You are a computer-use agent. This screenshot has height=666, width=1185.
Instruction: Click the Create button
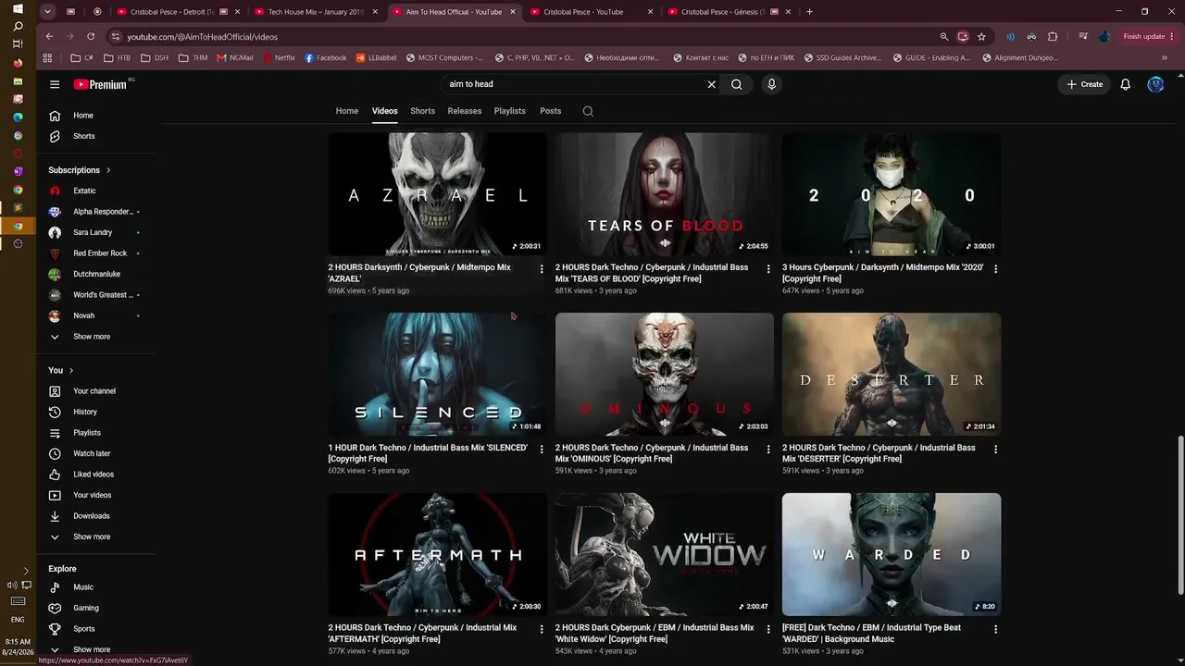[x=1084, y=84]
